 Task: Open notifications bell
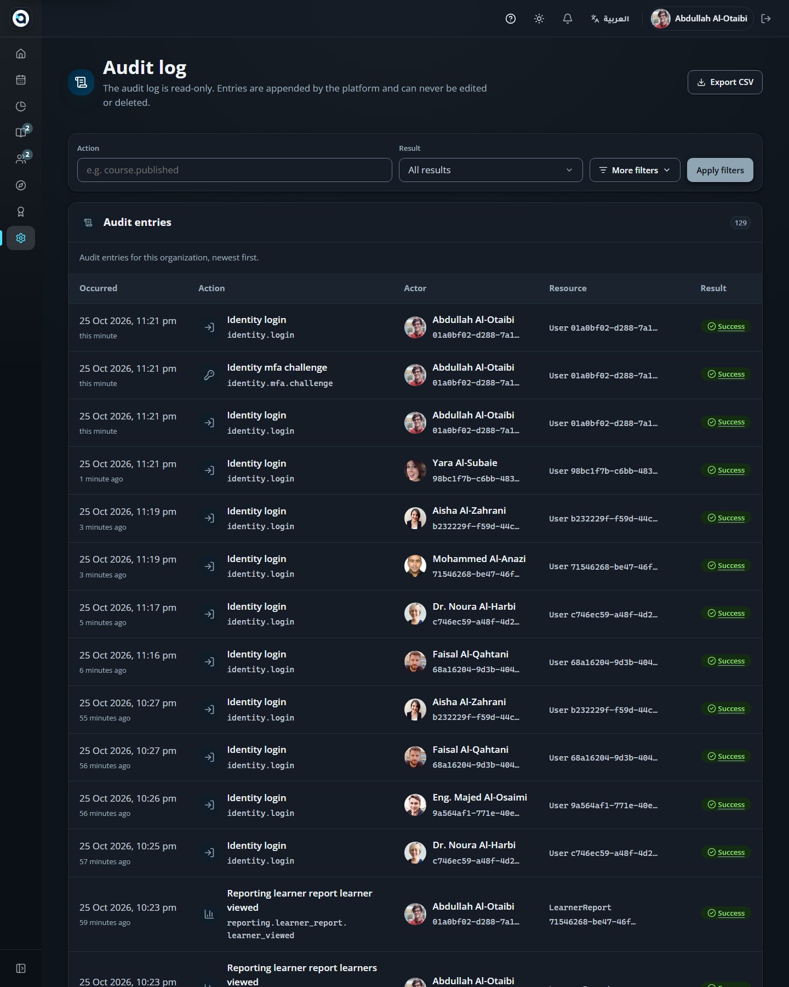(568, 19)
